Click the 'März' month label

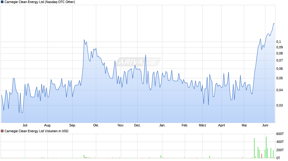click(203, 125)
